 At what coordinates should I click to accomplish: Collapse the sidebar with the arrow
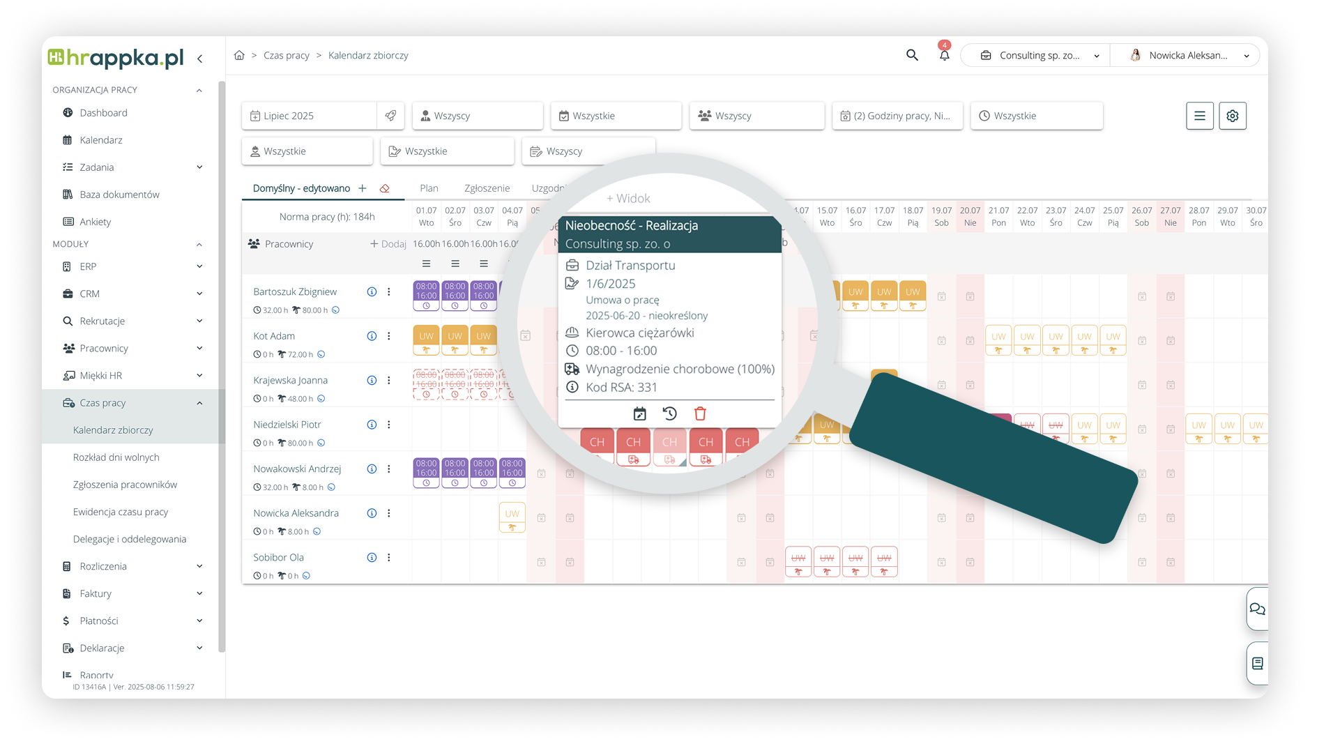(x=200, y=59)
